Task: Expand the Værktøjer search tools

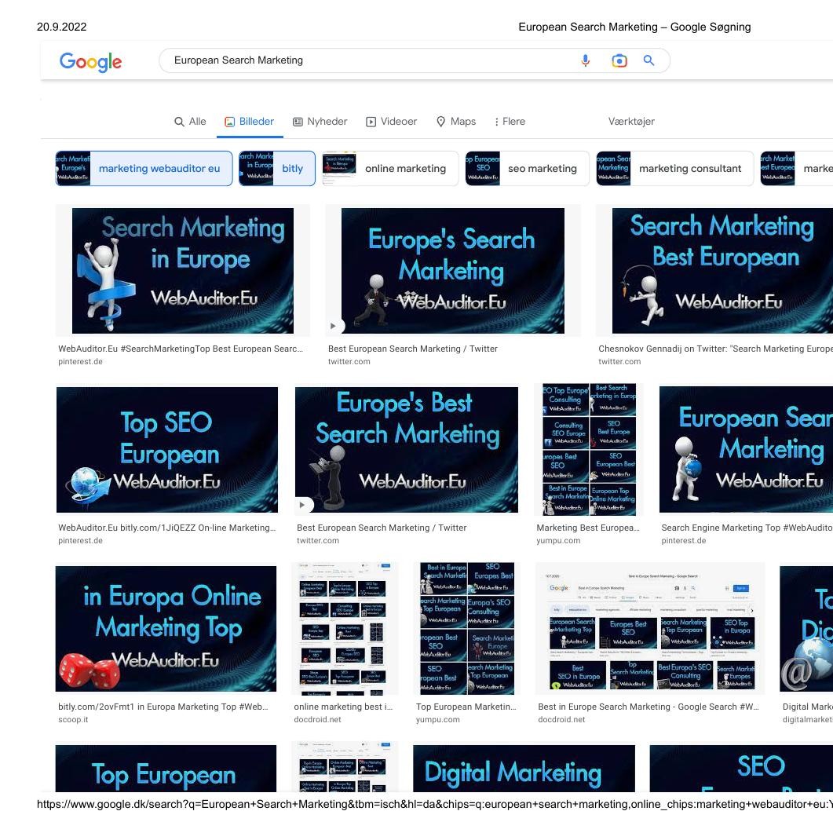Action: coord(631,122)
